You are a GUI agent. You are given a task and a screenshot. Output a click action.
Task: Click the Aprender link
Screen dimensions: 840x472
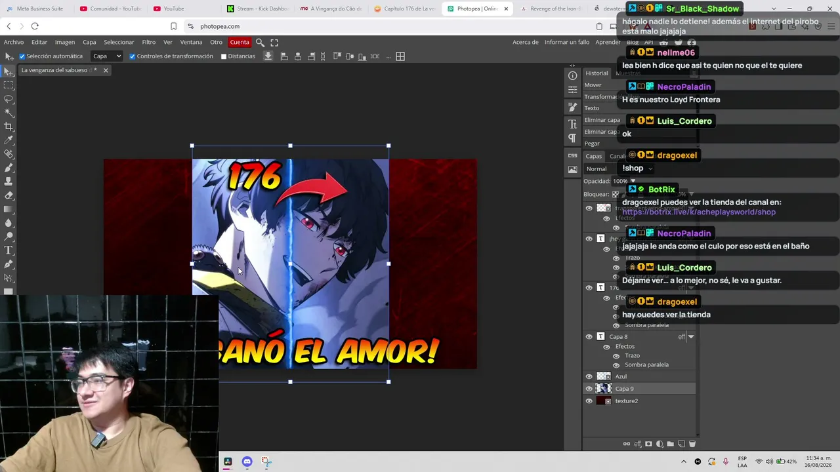[x=608, y=42]
